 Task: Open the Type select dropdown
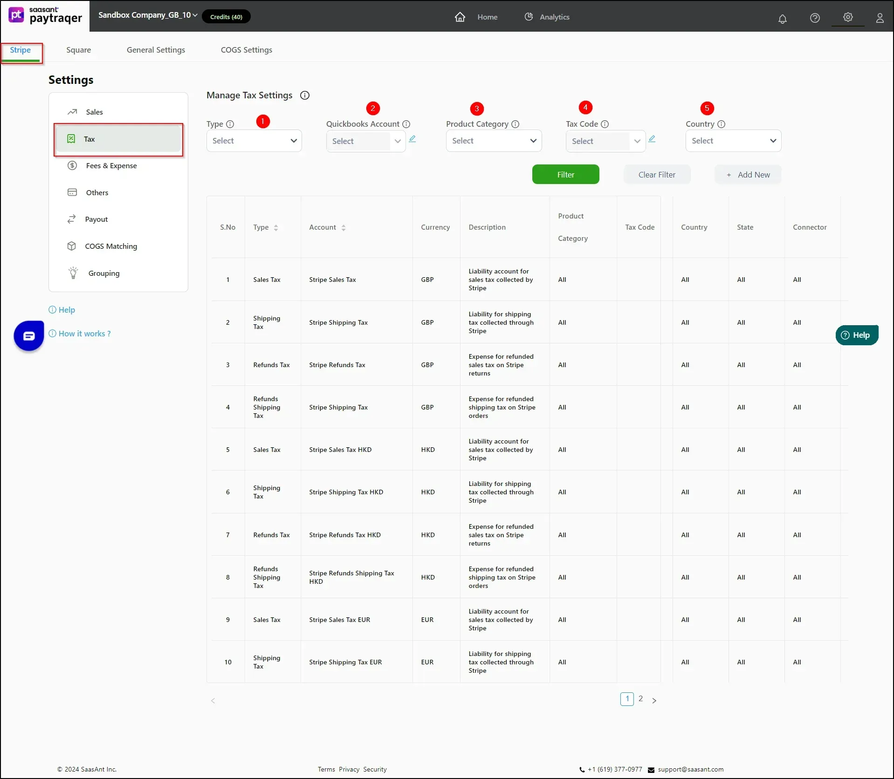(x=254, y=141)
